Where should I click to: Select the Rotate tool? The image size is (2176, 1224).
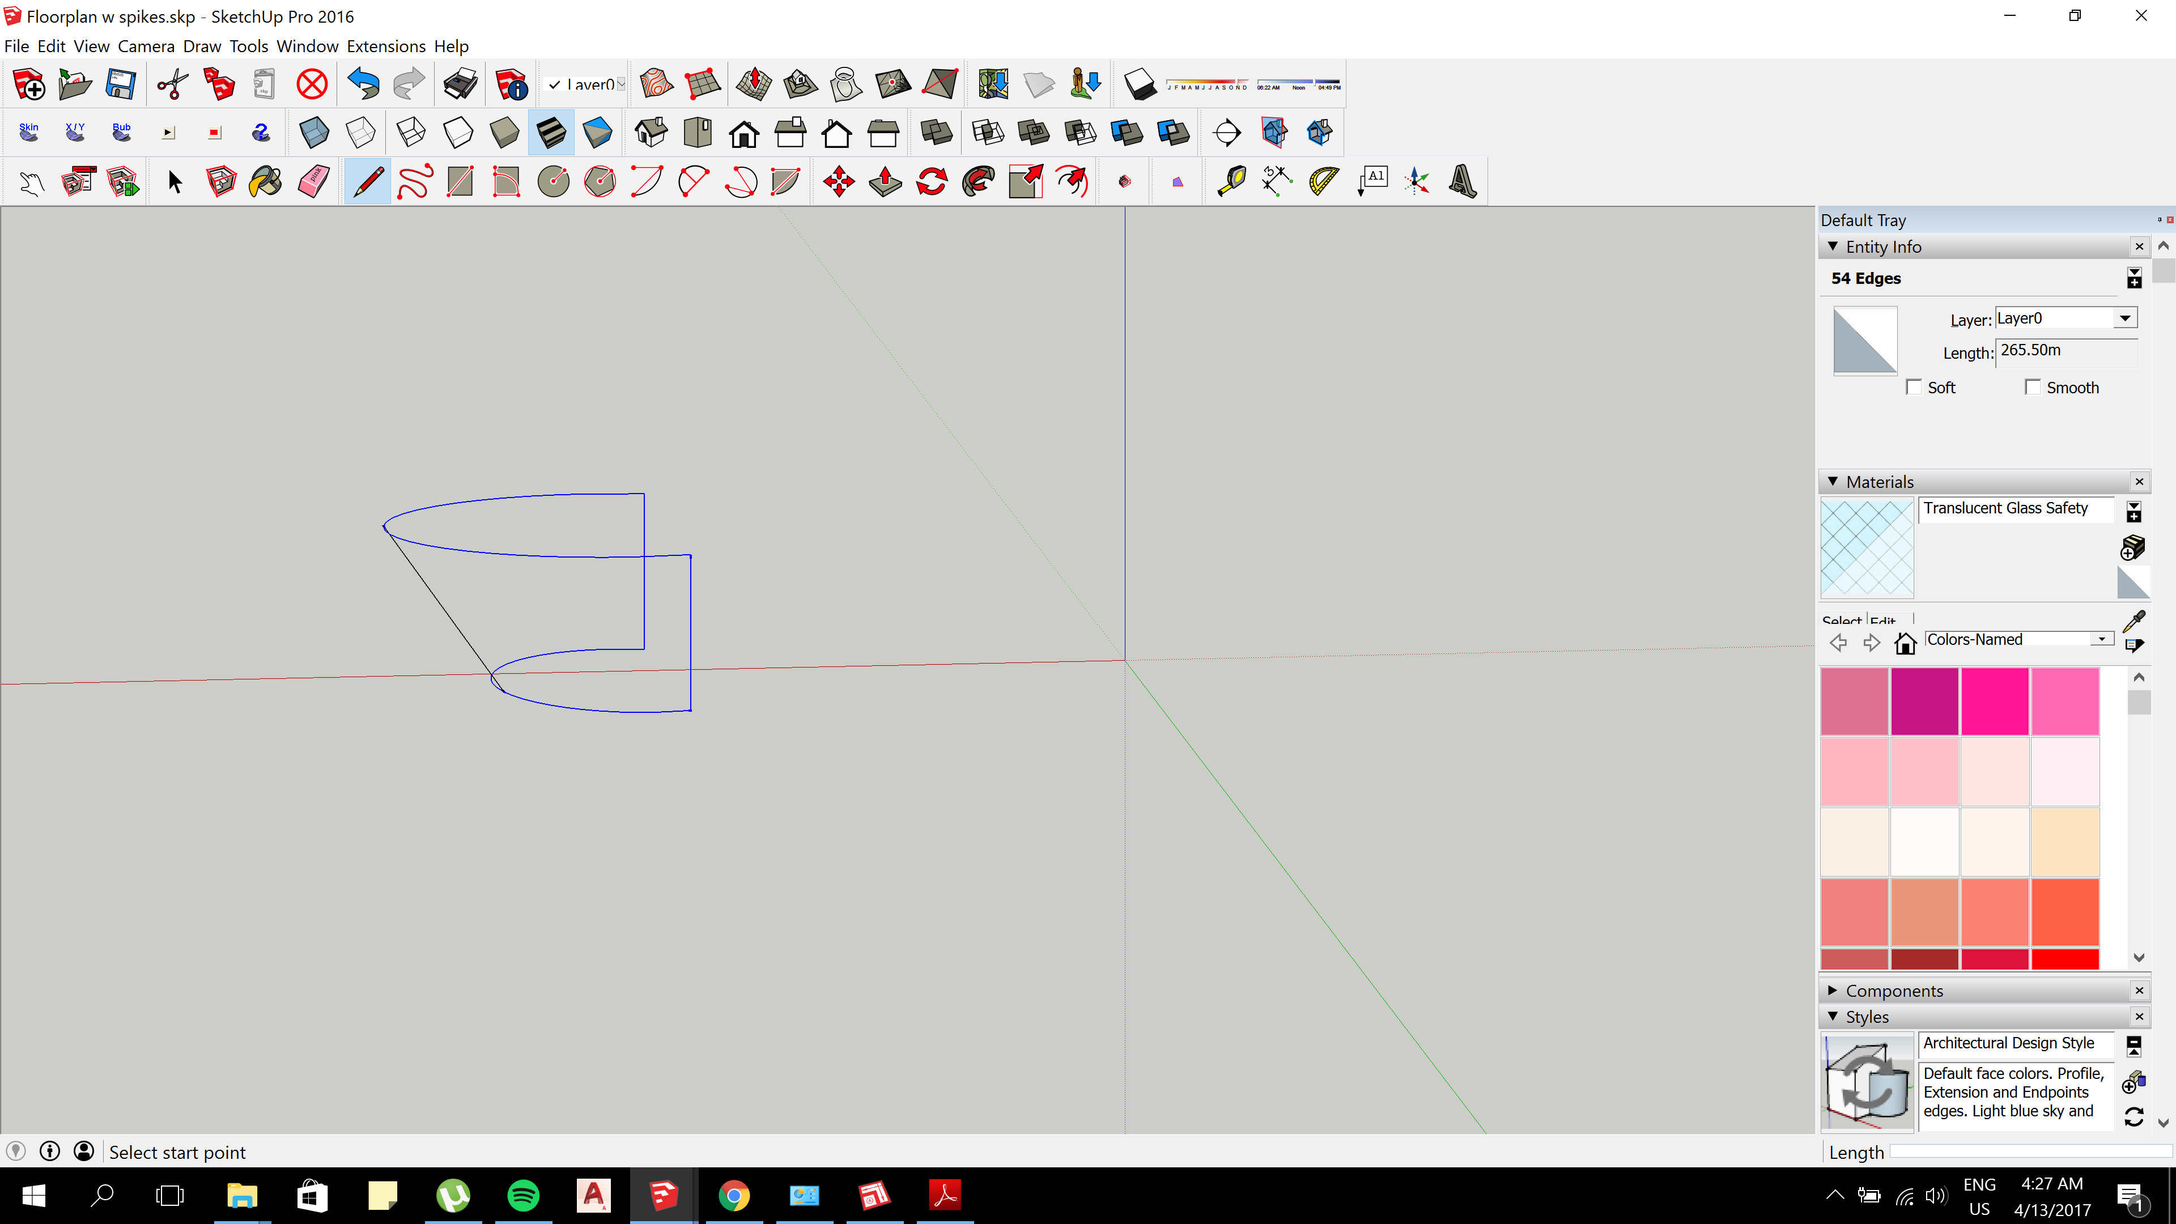click(x=932, y=181)
